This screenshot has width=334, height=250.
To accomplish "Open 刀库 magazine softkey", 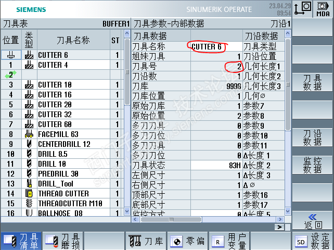I will (146, 241).
